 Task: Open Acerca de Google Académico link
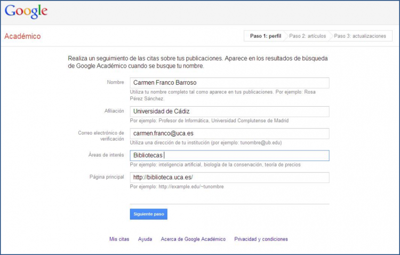(193, 239)
